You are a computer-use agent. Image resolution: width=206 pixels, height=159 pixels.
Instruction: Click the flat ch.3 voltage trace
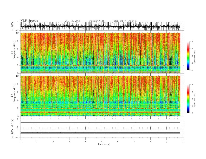point(100,123)
